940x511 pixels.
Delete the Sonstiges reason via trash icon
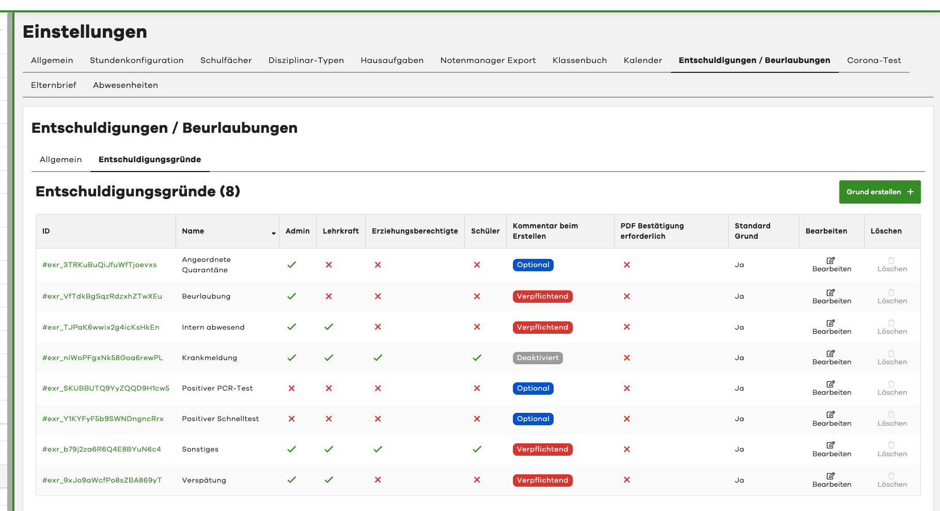891,445
